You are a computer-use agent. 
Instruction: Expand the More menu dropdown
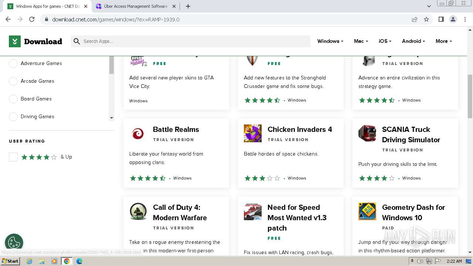click(x=444, y=41)
